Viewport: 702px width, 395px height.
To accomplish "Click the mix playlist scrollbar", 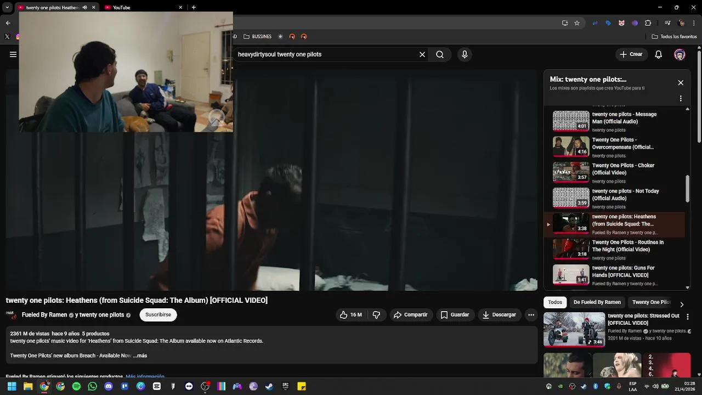I will click(x=687, y=189).
